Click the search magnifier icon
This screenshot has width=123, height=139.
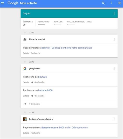tap(103, 3)
